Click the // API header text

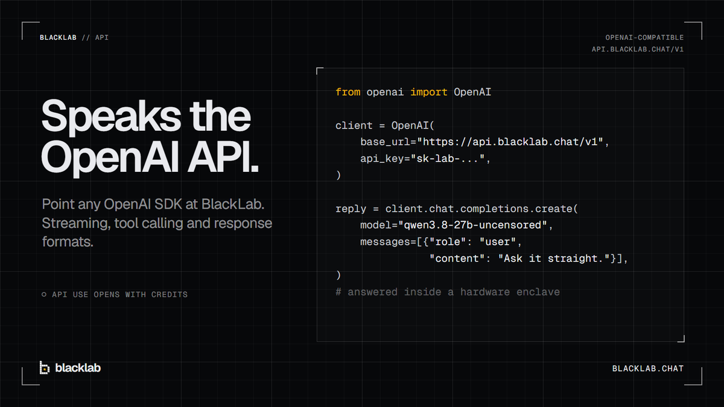pos(95,37)
